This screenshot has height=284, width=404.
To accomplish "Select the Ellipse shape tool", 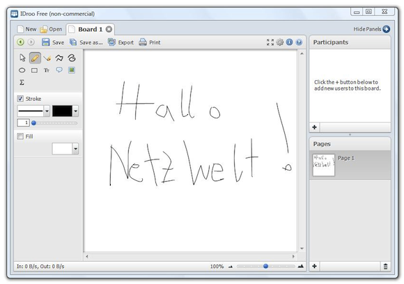I will (x=22, y=70).
